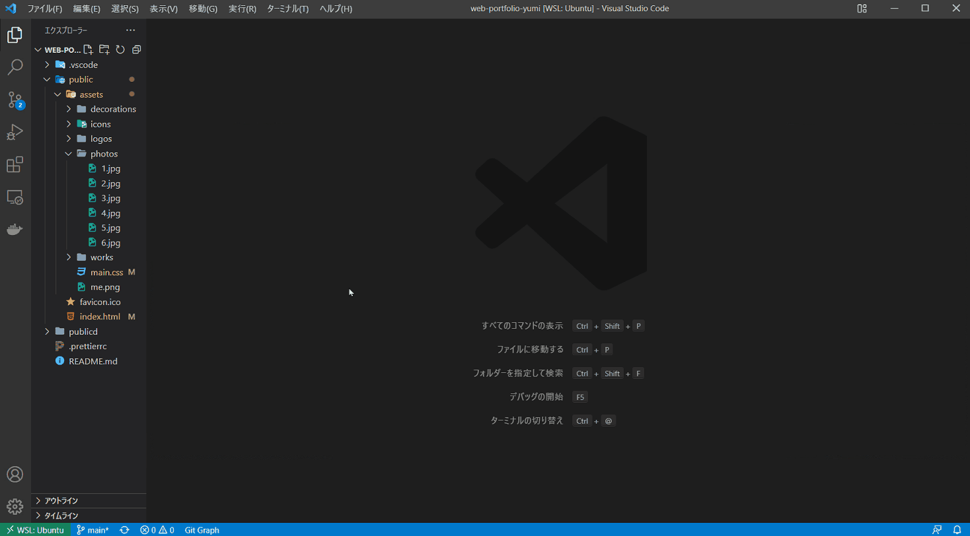Screen dimensions: 970x536
Task: Open 1.jpg in photos folder
Action: [x=89, y=168]
